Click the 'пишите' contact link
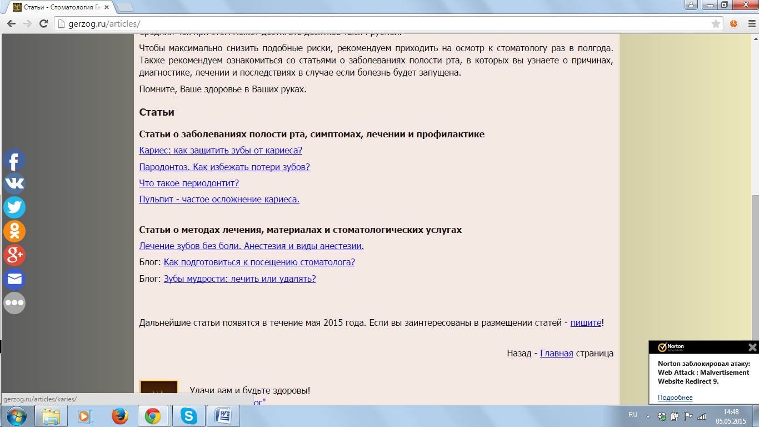Image resolution: width=759 pixels, height=427 pixels. (586, 322)
